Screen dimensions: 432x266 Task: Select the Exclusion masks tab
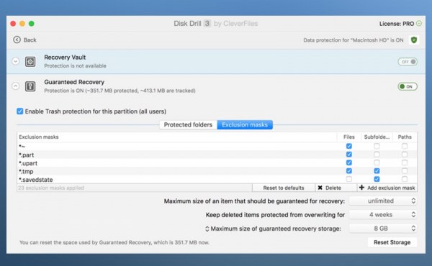245,124
